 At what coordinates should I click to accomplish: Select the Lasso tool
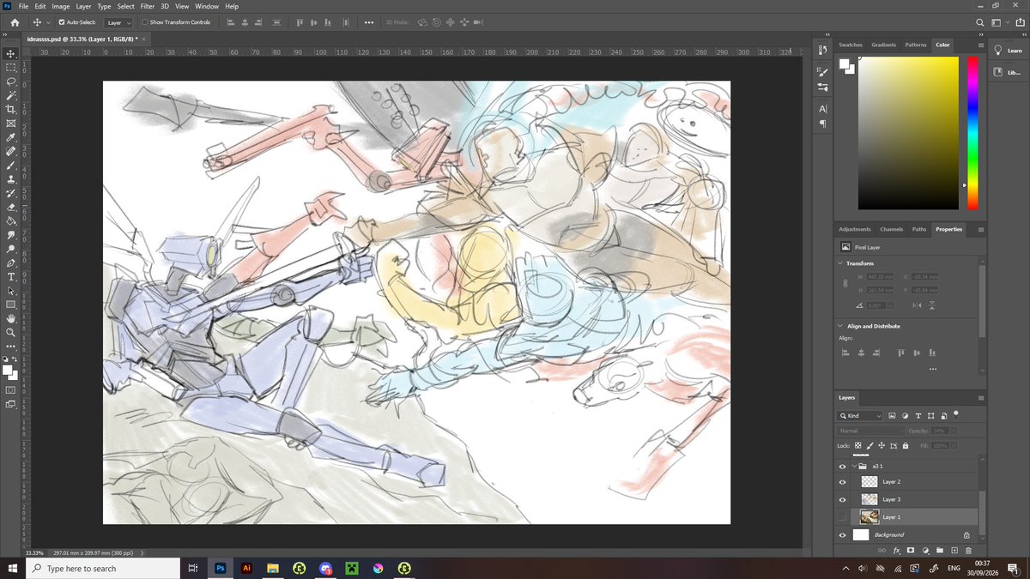(x=11, y=81)
